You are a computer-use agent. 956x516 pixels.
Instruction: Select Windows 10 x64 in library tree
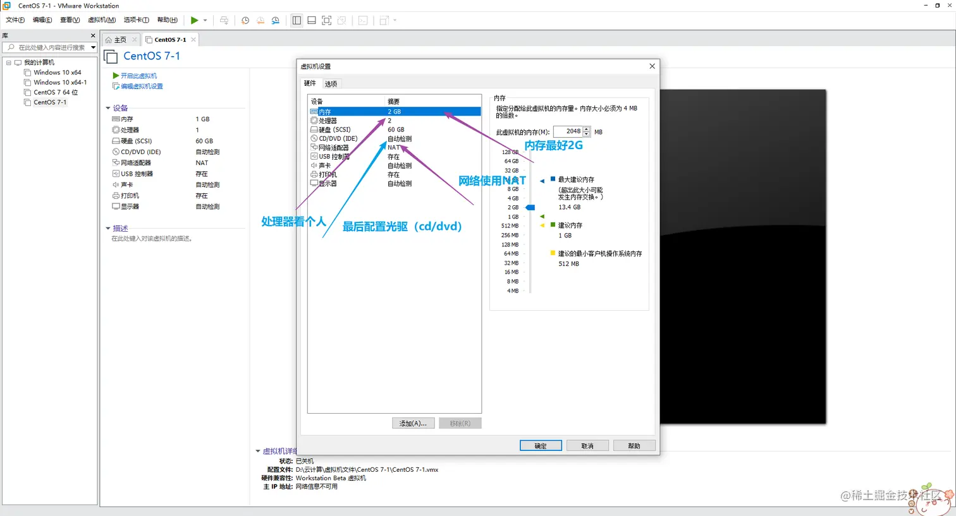[58, 73]
